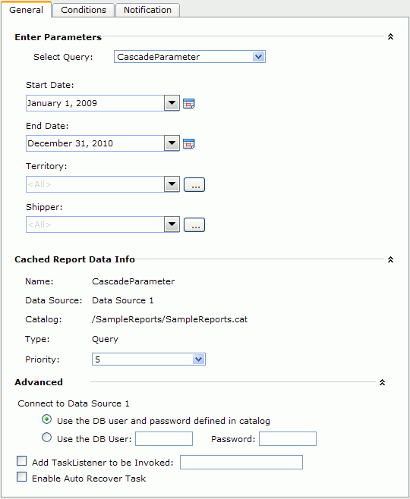Expand the Select Query combo box
The image size is (410, 499).
pyautogui.click(x=190, y=57)
